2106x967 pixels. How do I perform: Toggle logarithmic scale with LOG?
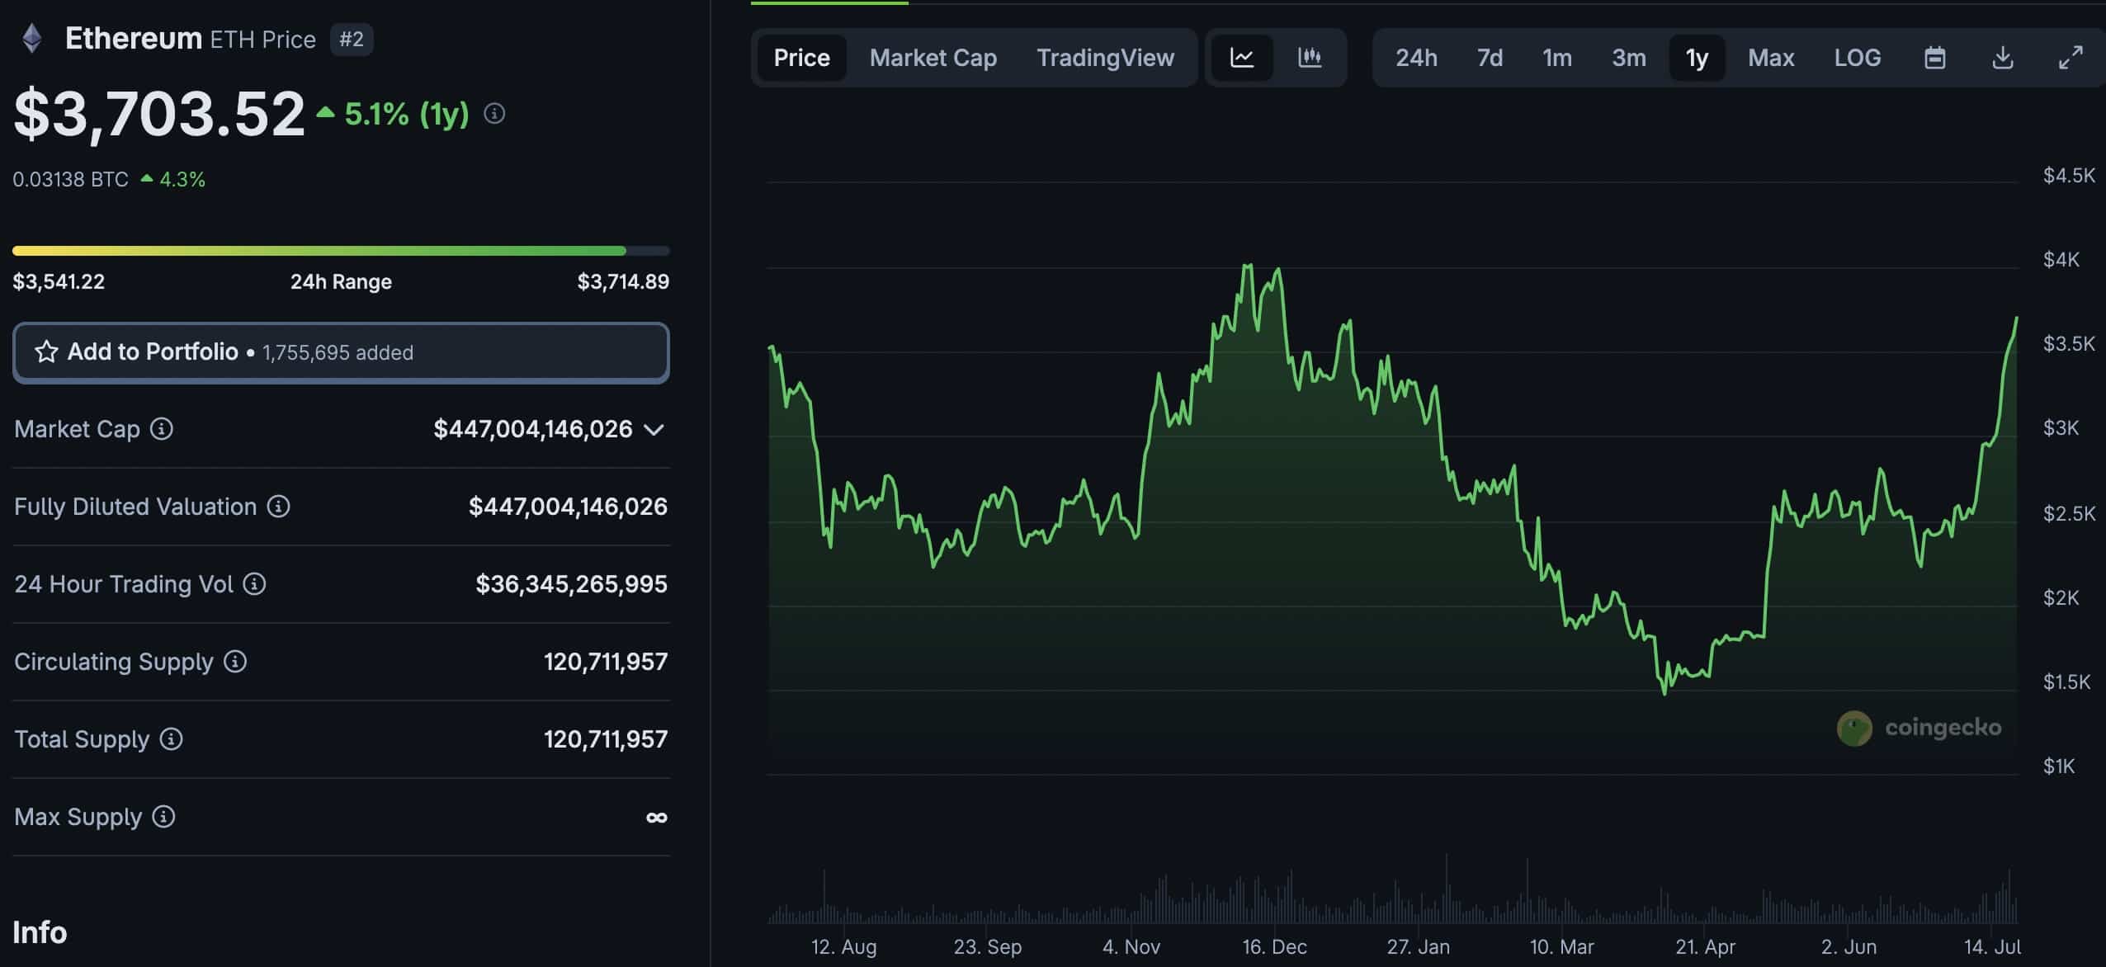tap(1858, 58)
